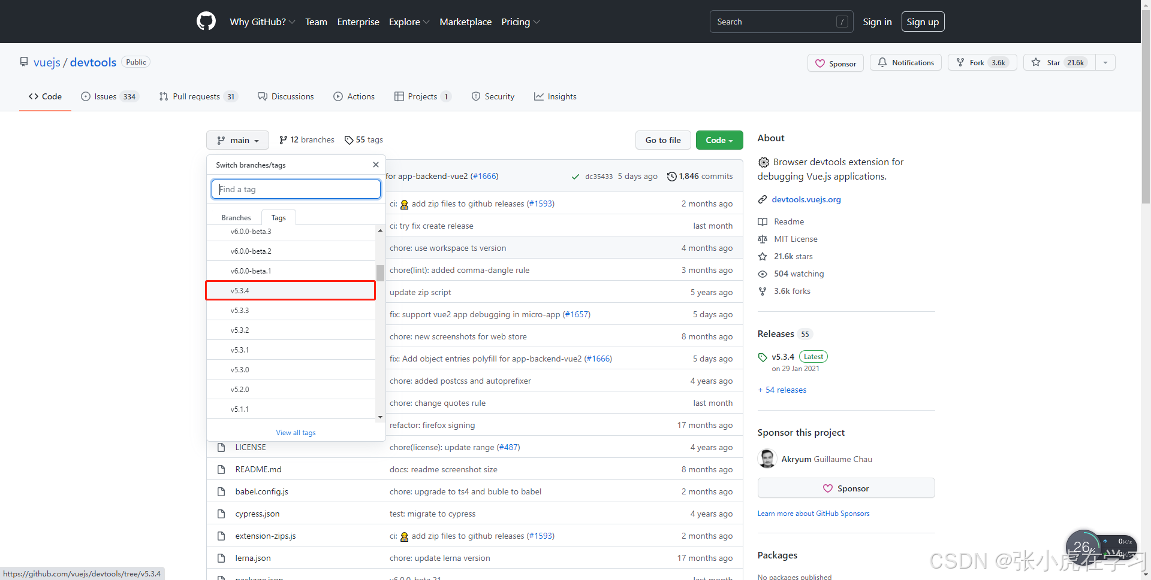Click the Notifications bell button
This screenshot has width=1151, height=580.
coord(906,62)
